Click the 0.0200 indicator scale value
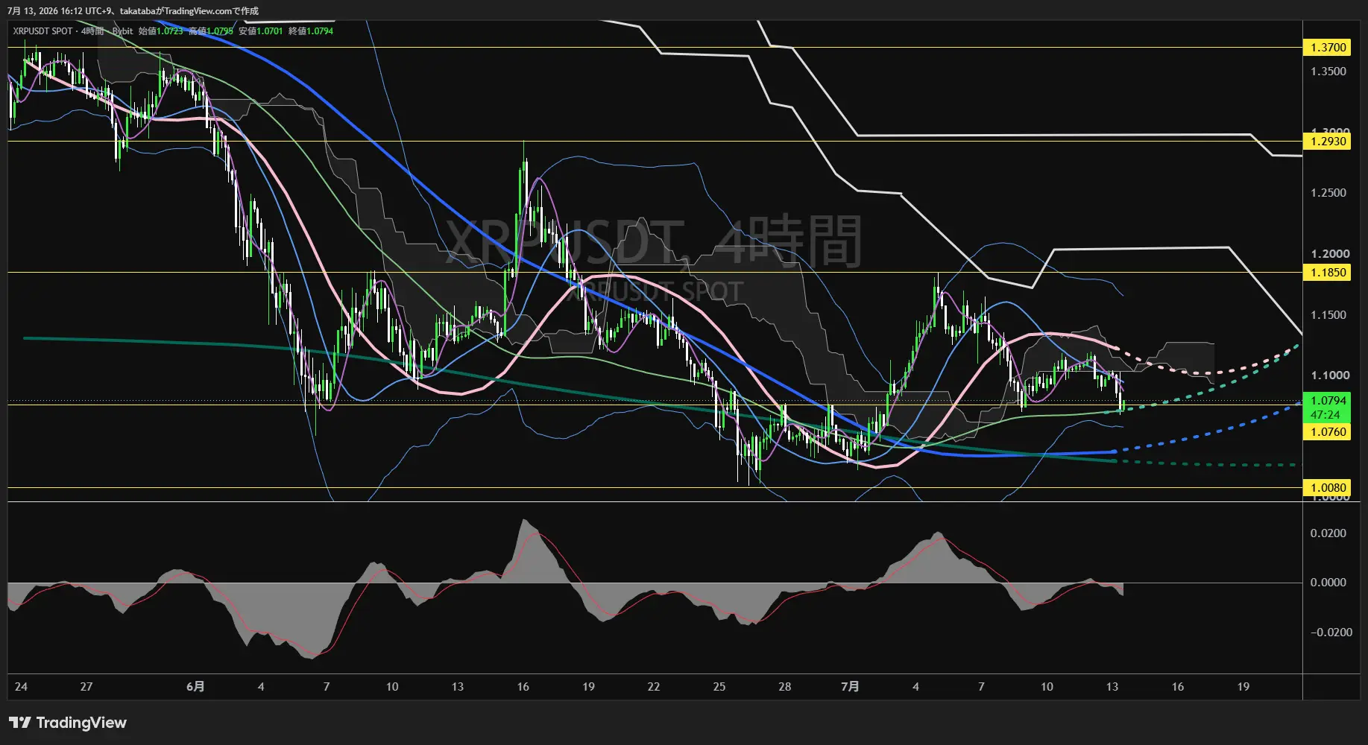Viewport: 1368px width, 745px height. click(1328, 533)
